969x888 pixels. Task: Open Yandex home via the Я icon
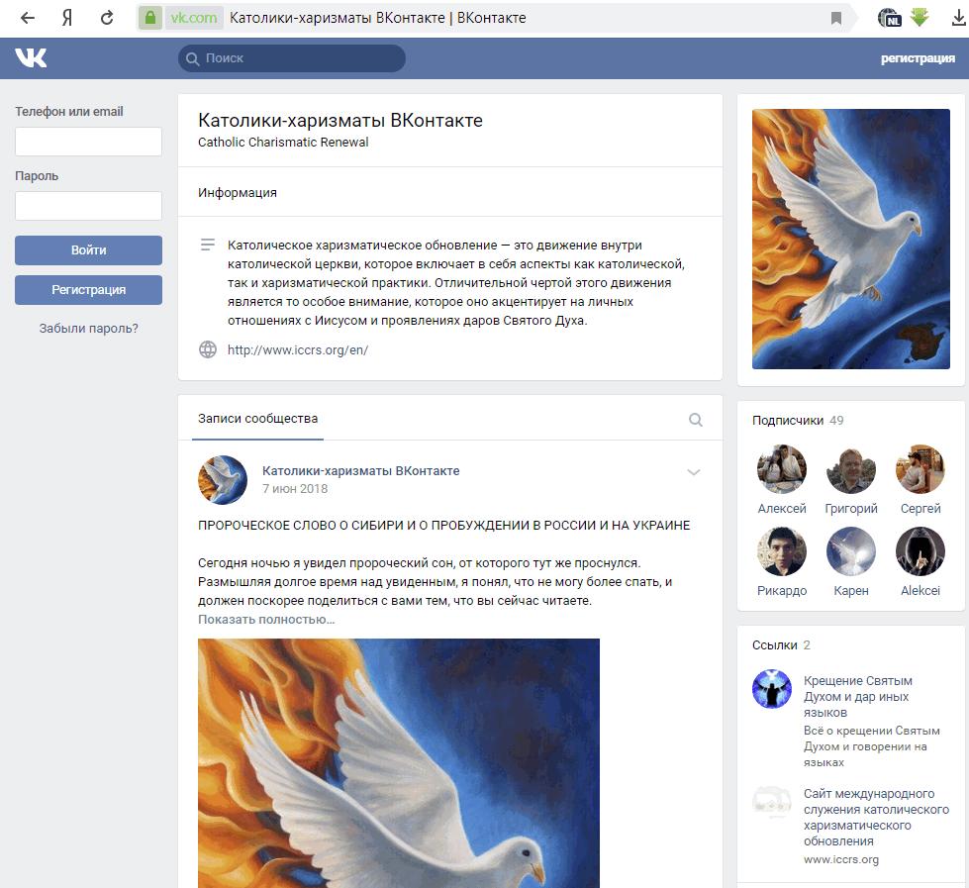66,18
